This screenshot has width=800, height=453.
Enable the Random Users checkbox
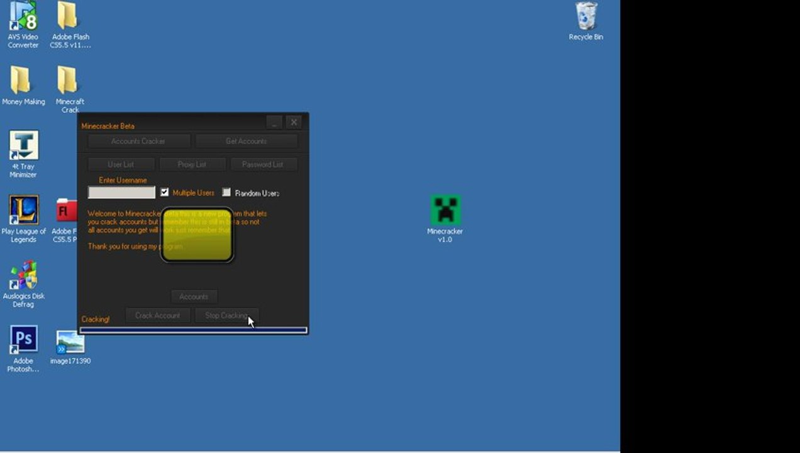[x=226, y=193]
